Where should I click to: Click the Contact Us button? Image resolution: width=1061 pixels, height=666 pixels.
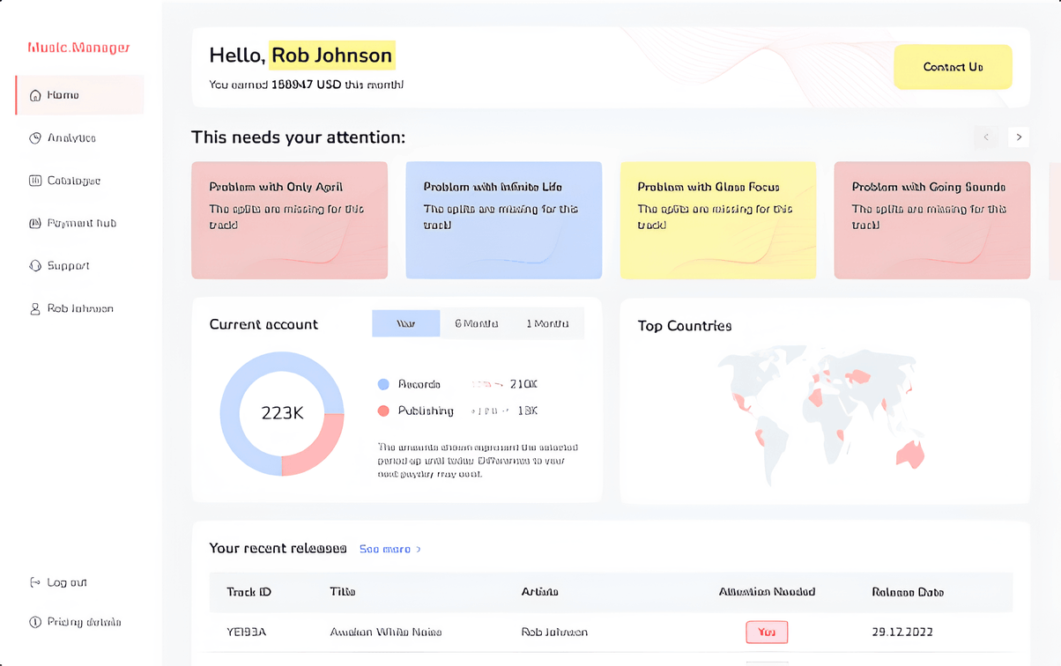953,67
